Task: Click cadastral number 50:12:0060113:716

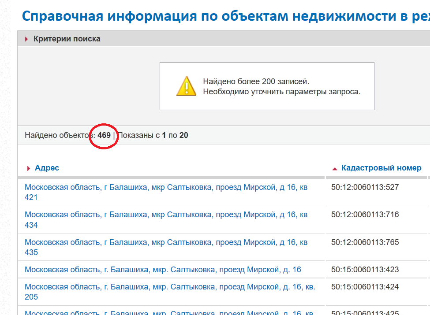Action: (x=365, y=215)
